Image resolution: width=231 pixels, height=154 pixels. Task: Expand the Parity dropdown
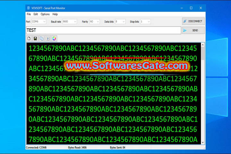tap(94, 21)
